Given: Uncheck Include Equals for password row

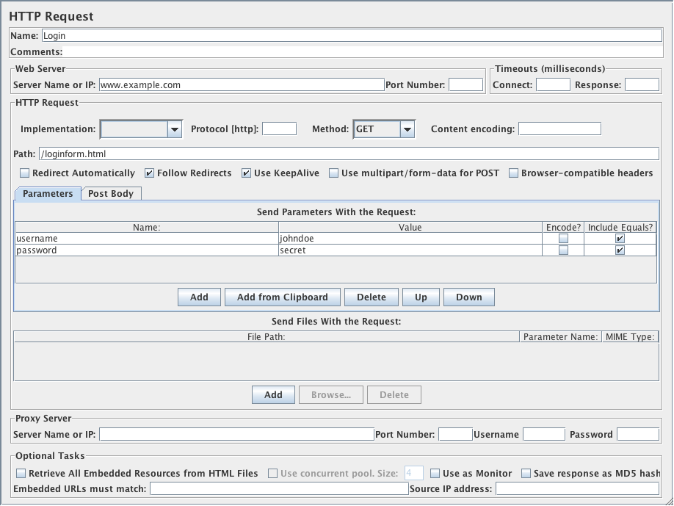Looking at the screenshot, I should pyautogui.click(x=620, y=250).
